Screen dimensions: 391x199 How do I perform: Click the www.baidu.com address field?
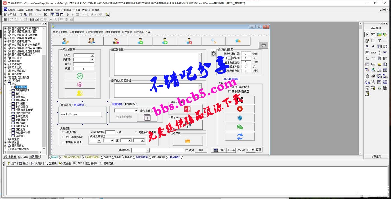coord(81,114)
